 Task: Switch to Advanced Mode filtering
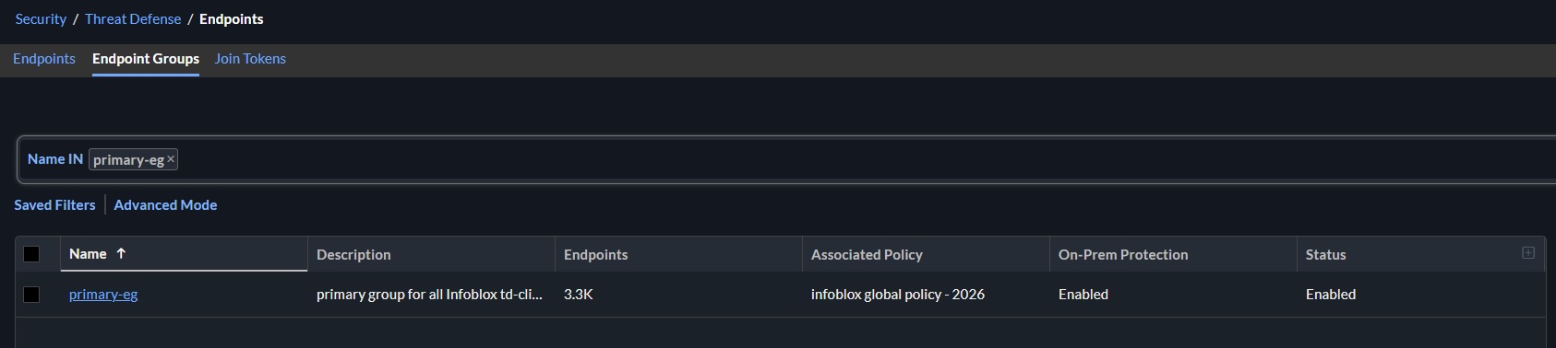click(x=165, y=205)
